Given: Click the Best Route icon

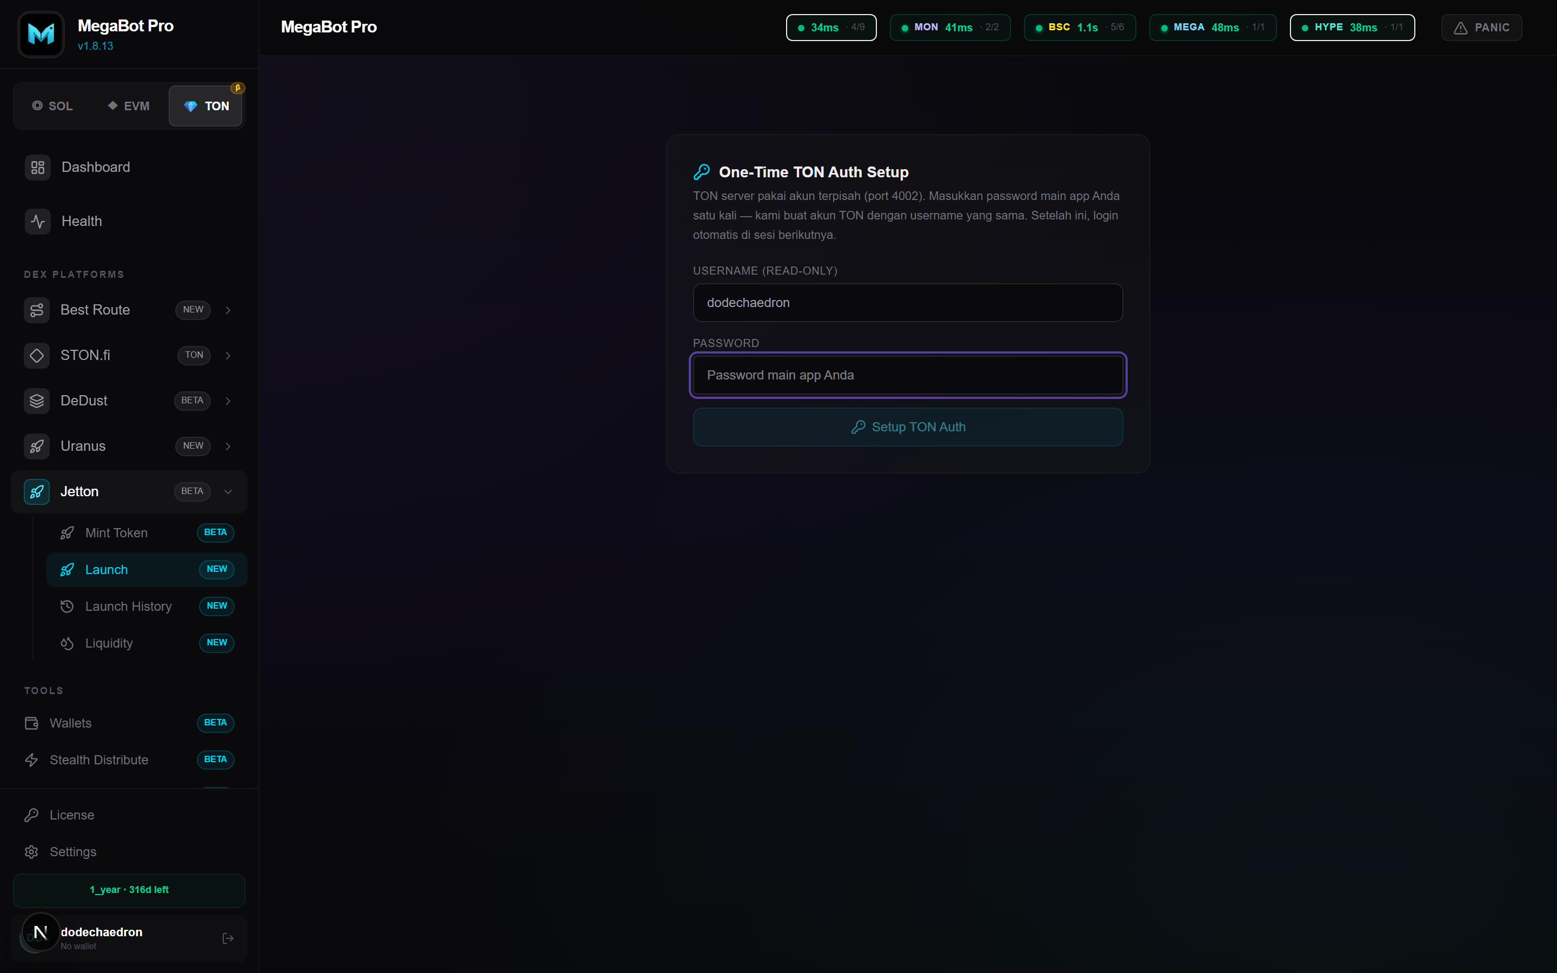Looking at the screenshot, I should pyautogui.click(x=37, y=310).
